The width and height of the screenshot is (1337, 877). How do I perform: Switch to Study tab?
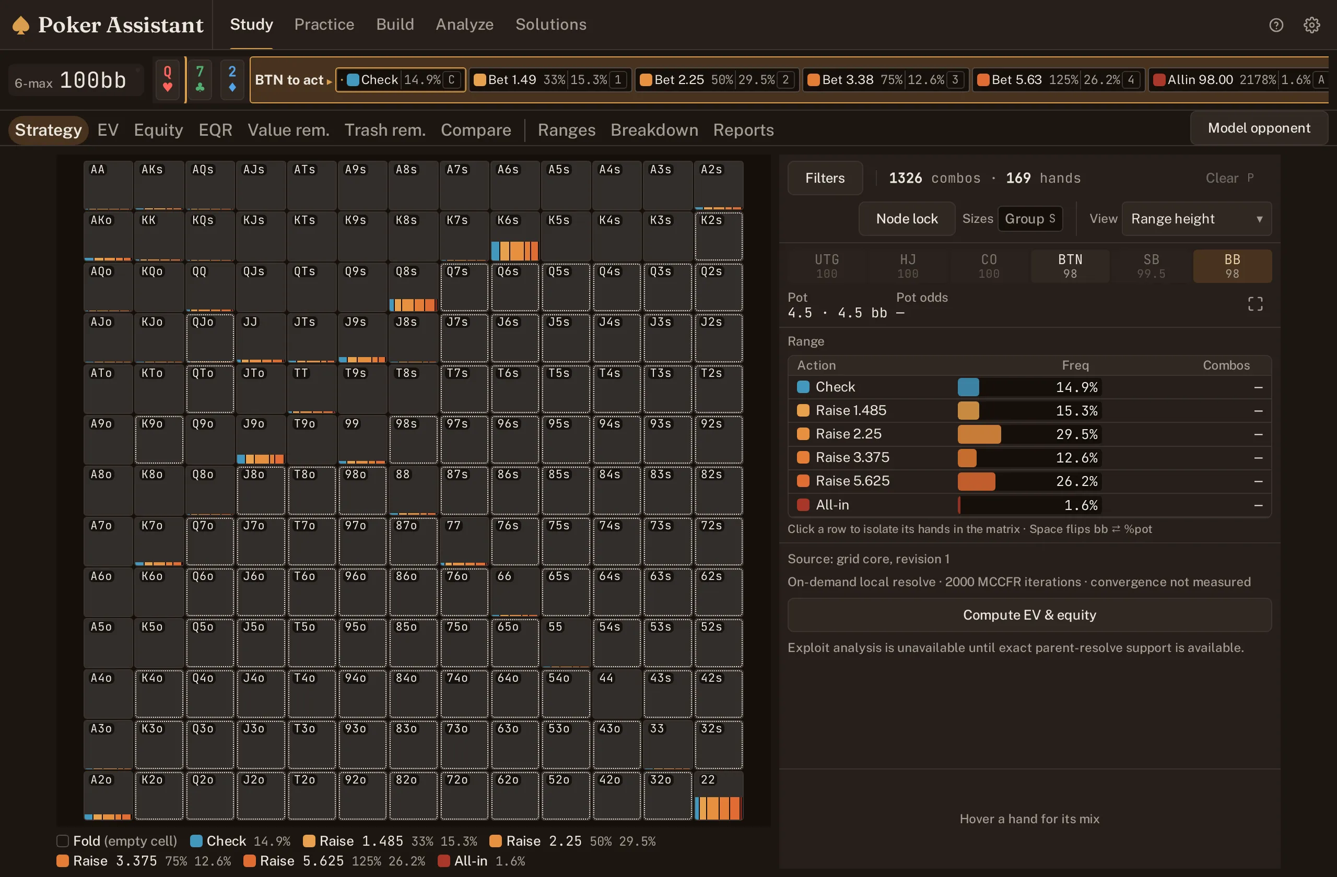coord(251,24)
